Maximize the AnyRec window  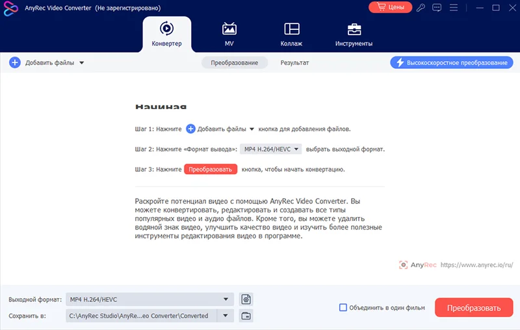point(496,8)
